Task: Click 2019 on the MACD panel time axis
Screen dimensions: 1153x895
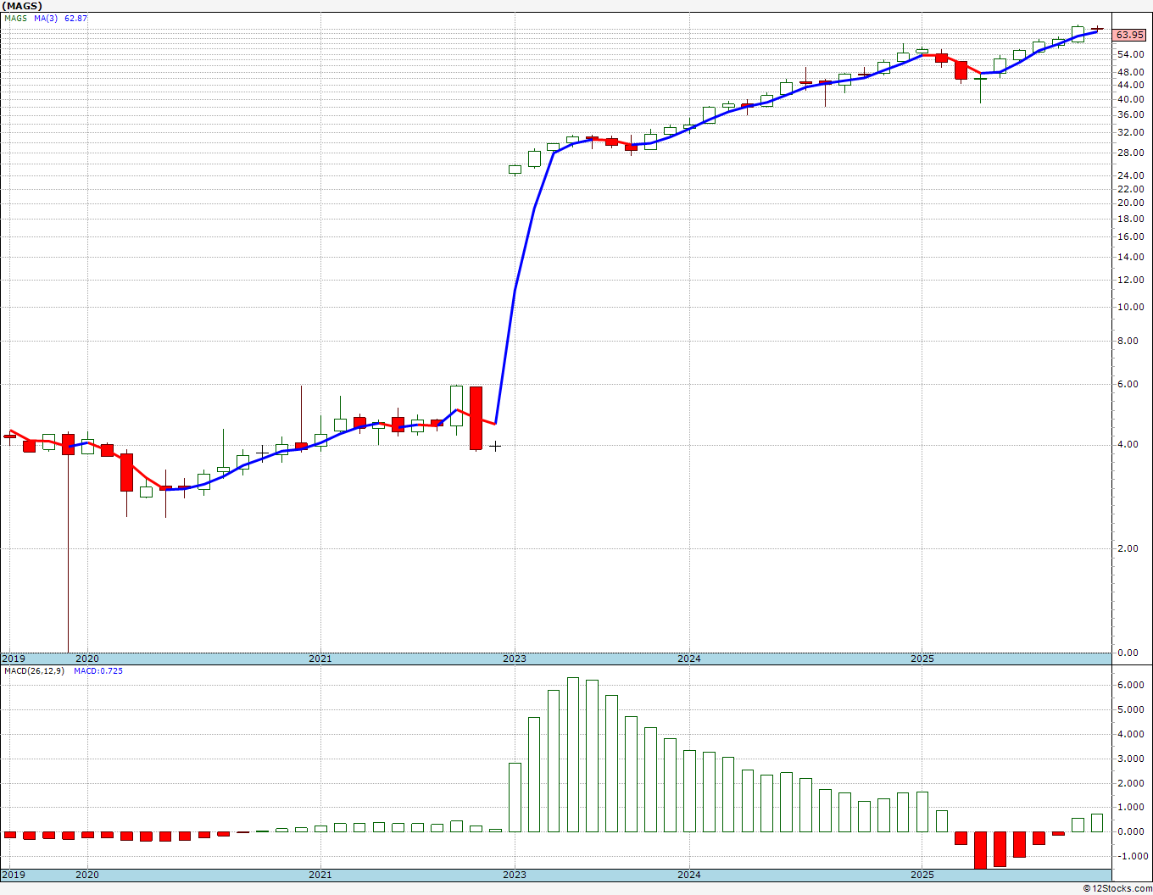Action: [x=14, y=874]
